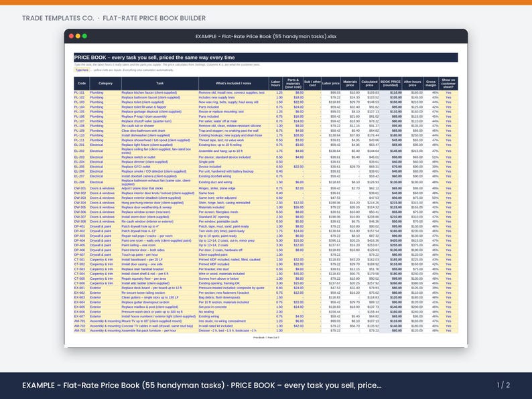Select 'Conceal TV cables in wall' task cell

pyautogui.click(x=160, y=326)
